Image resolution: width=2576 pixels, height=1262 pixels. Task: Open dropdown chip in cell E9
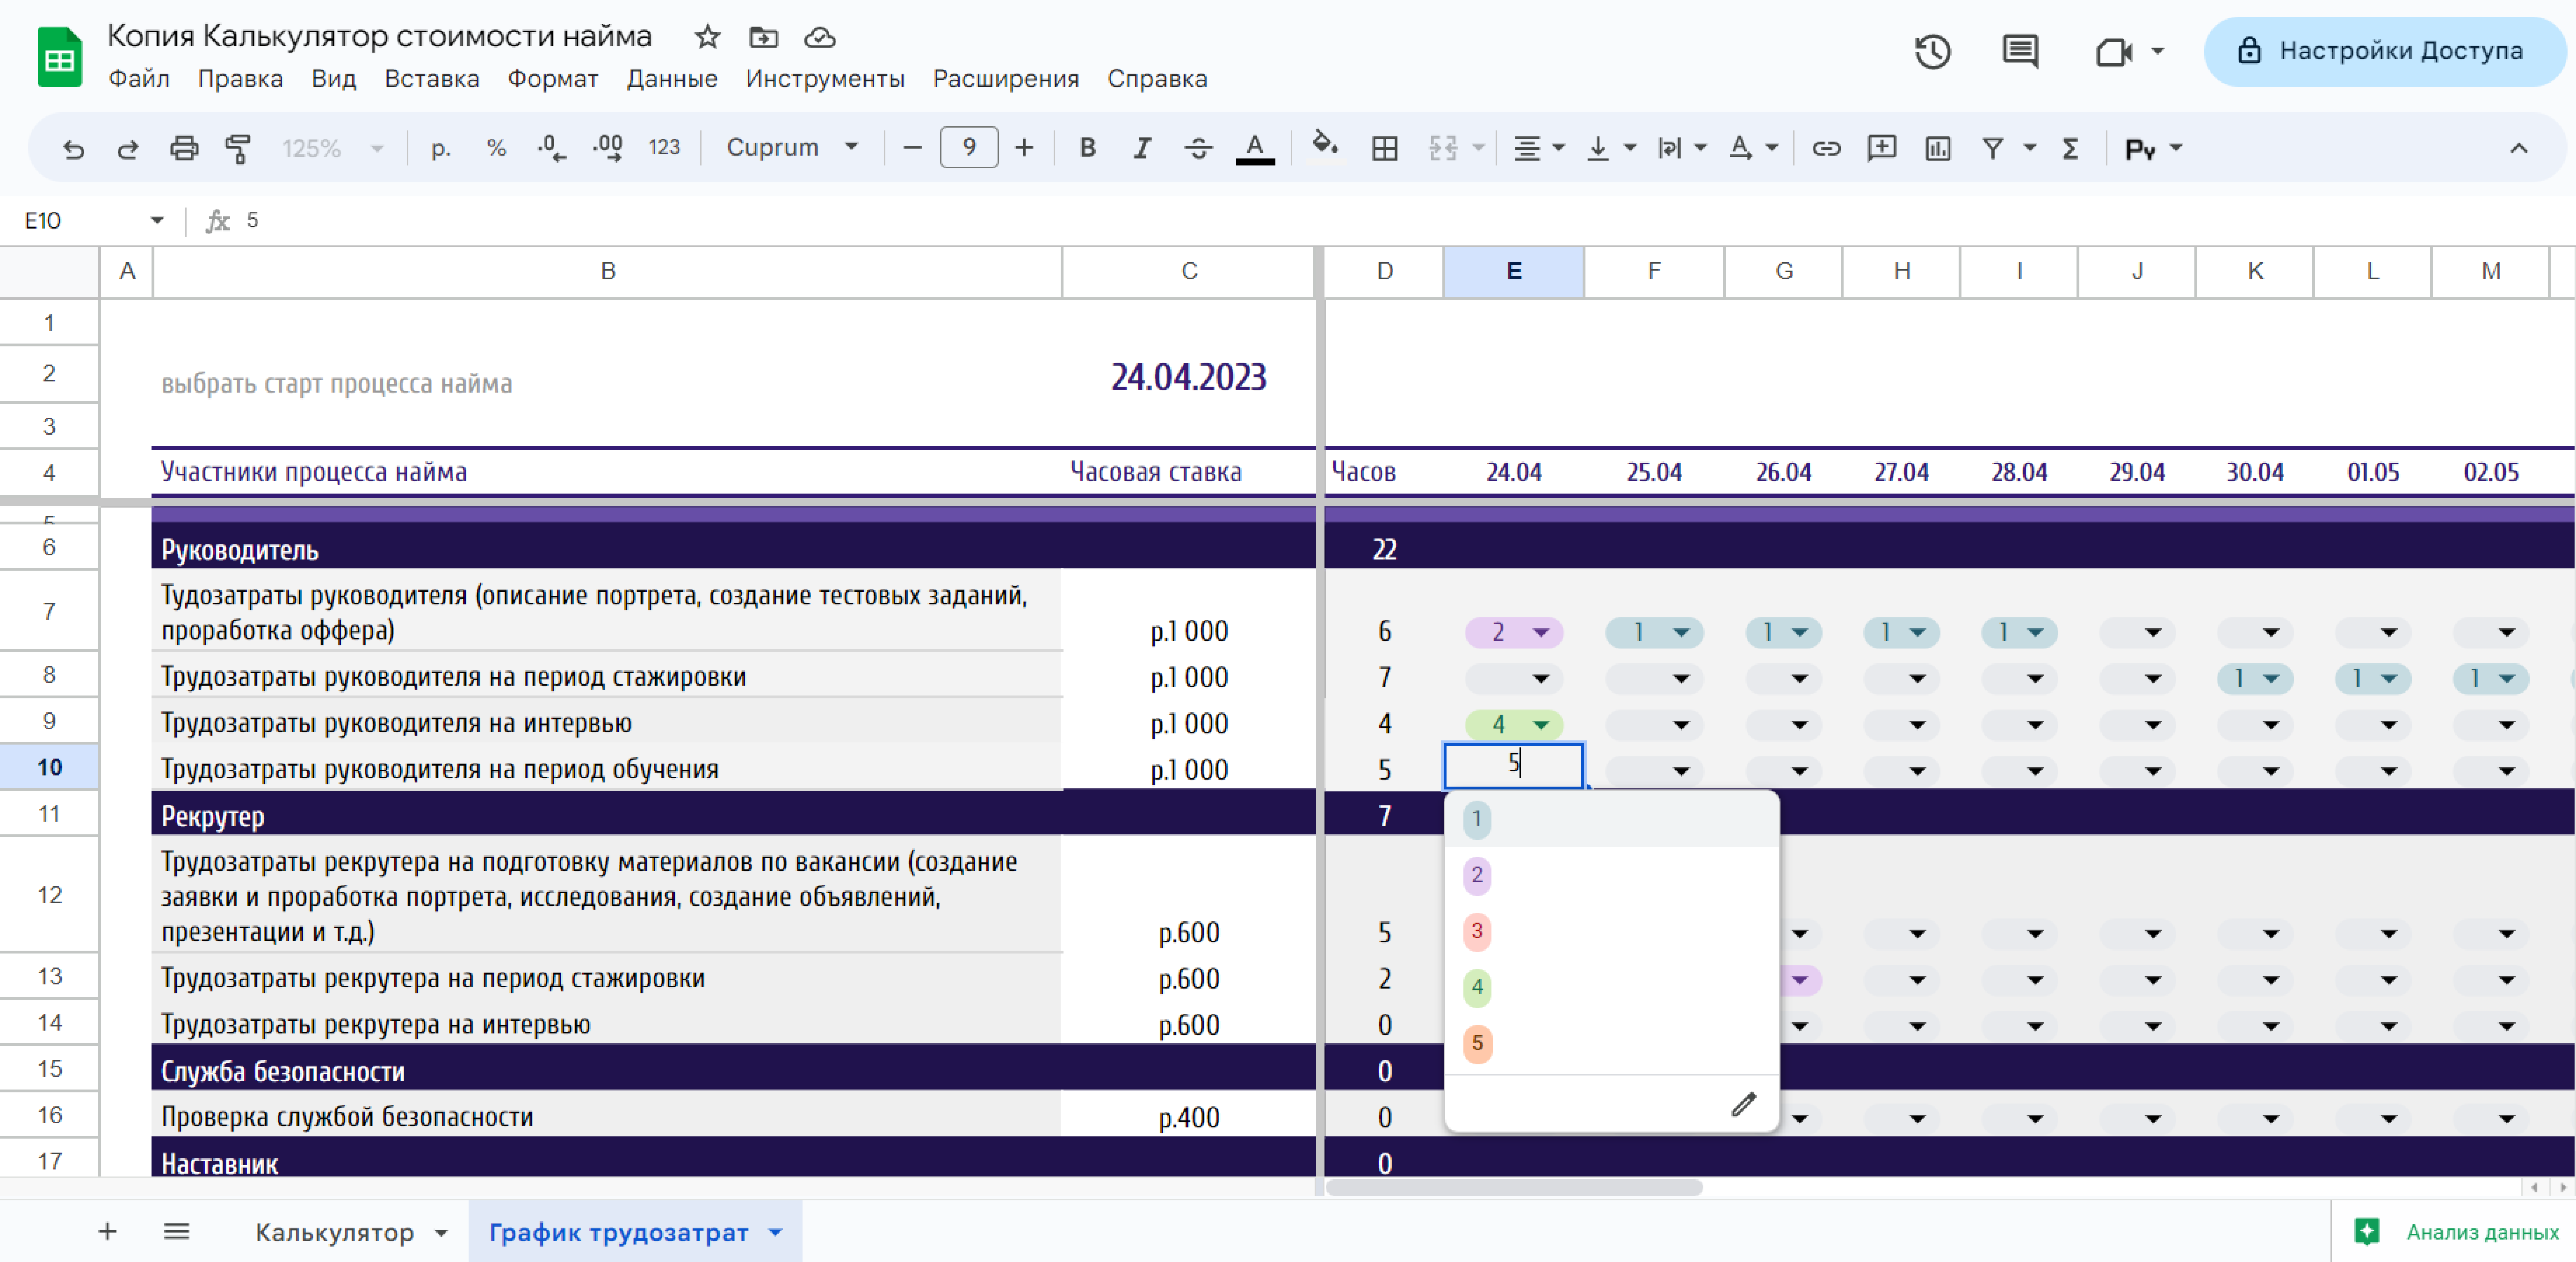tap(1540, 724)
